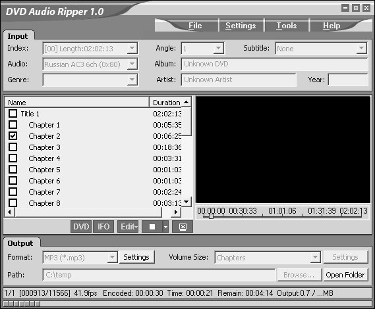The image size is (375, 309).
Task: Check the Chapter 6 checkbox
Action: pyautogui.click(x=13, y=180)
